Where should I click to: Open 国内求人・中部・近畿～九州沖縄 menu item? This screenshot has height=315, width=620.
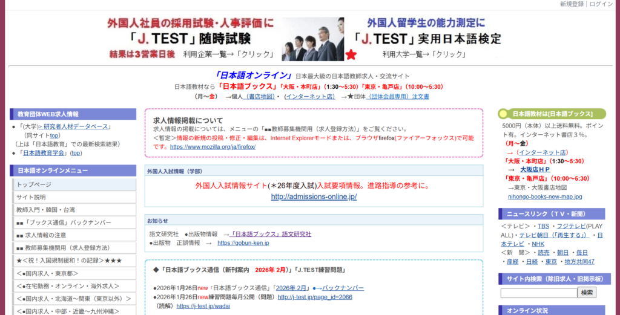(x=74, y=310)
